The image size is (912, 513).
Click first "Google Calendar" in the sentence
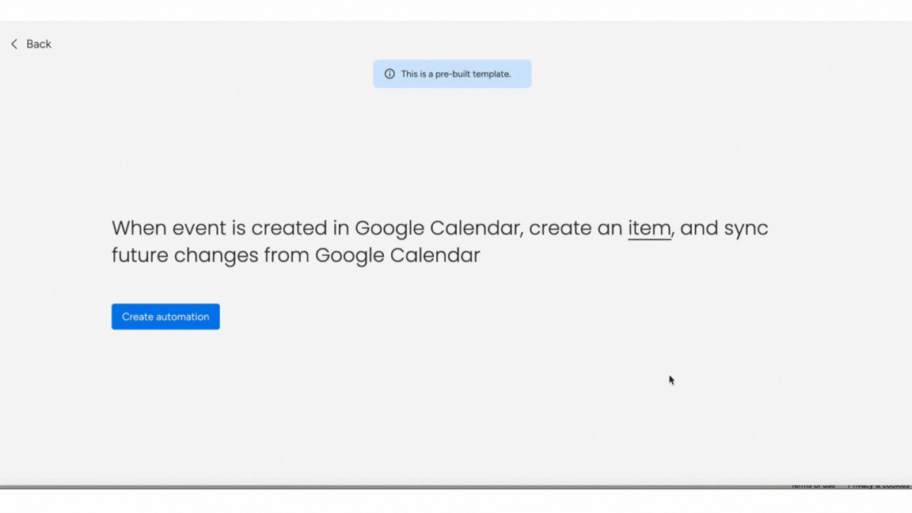tap(437, 229)
